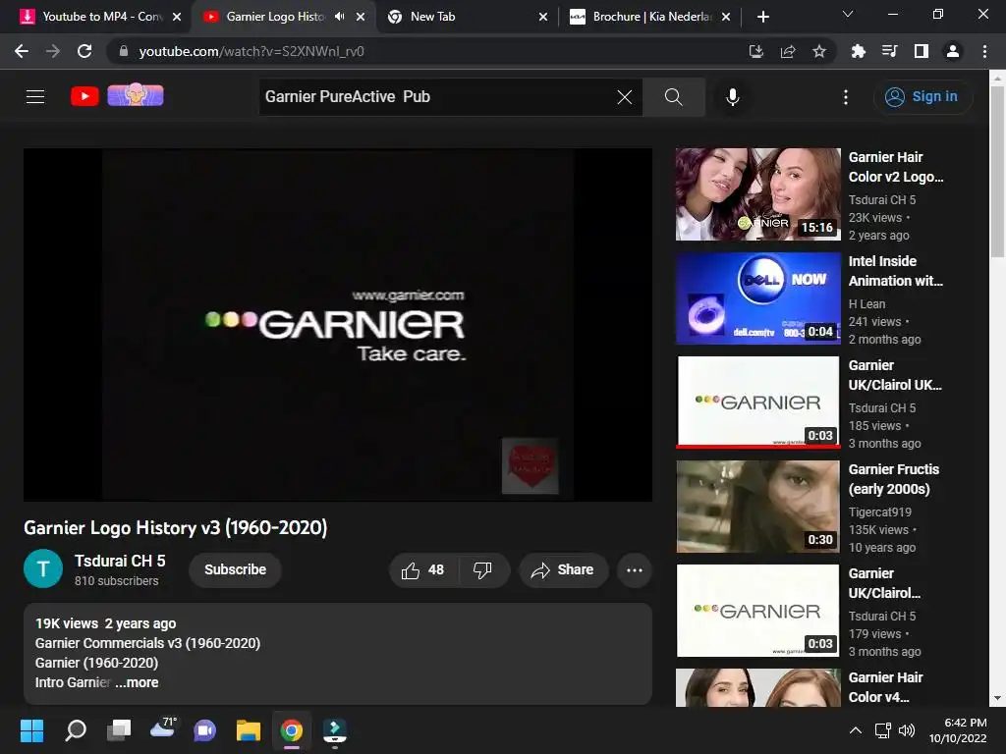Open the weather widget showing 71°
Viewport: 1006px width, 754px height.
[162, 729]
